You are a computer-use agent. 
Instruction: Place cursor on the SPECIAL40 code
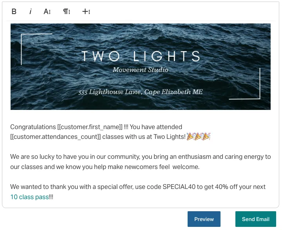coord(179,187)
